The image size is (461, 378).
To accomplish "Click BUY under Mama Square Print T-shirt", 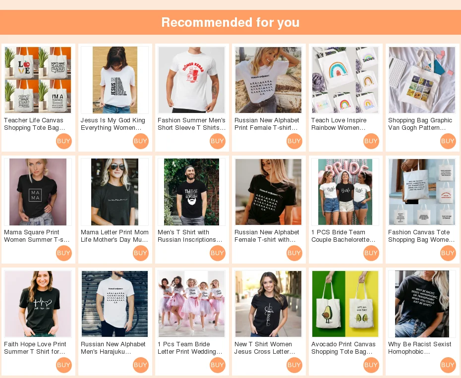I will click(63, 253).
